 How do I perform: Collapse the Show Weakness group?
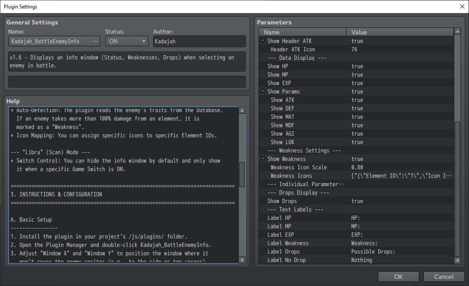263,158
